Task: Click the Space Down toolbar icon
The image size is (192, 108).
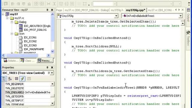Action: click(54, 4)
